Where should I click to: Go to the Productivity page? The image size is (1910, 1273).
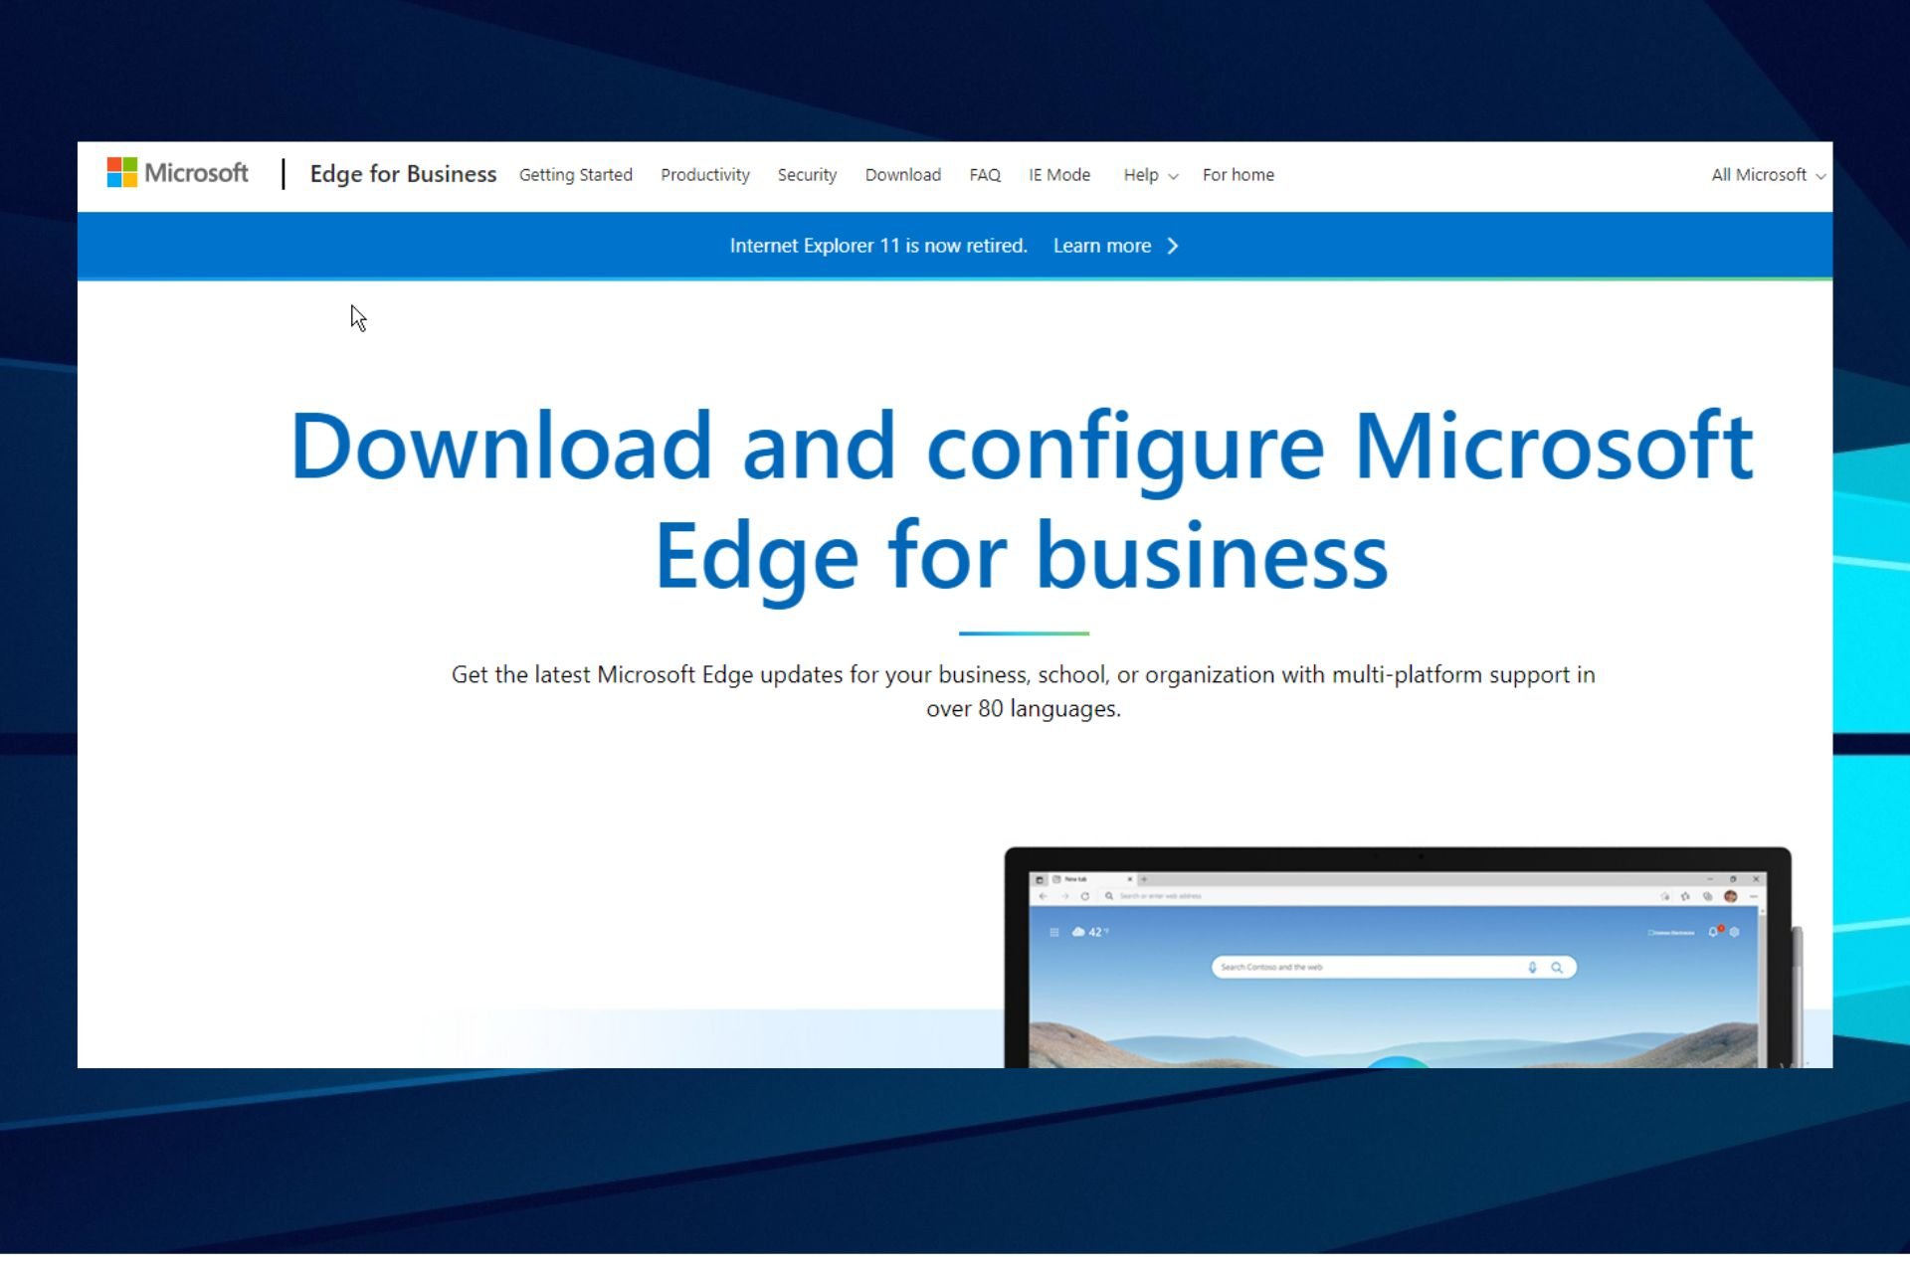click(x=704, y=175)
